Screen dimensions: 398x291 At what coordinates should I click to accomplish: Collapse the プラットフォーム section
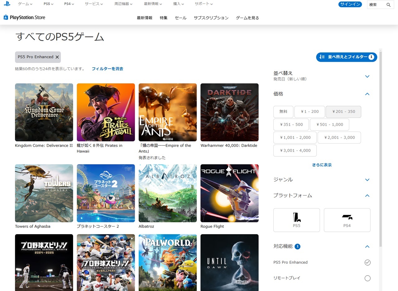367,196
